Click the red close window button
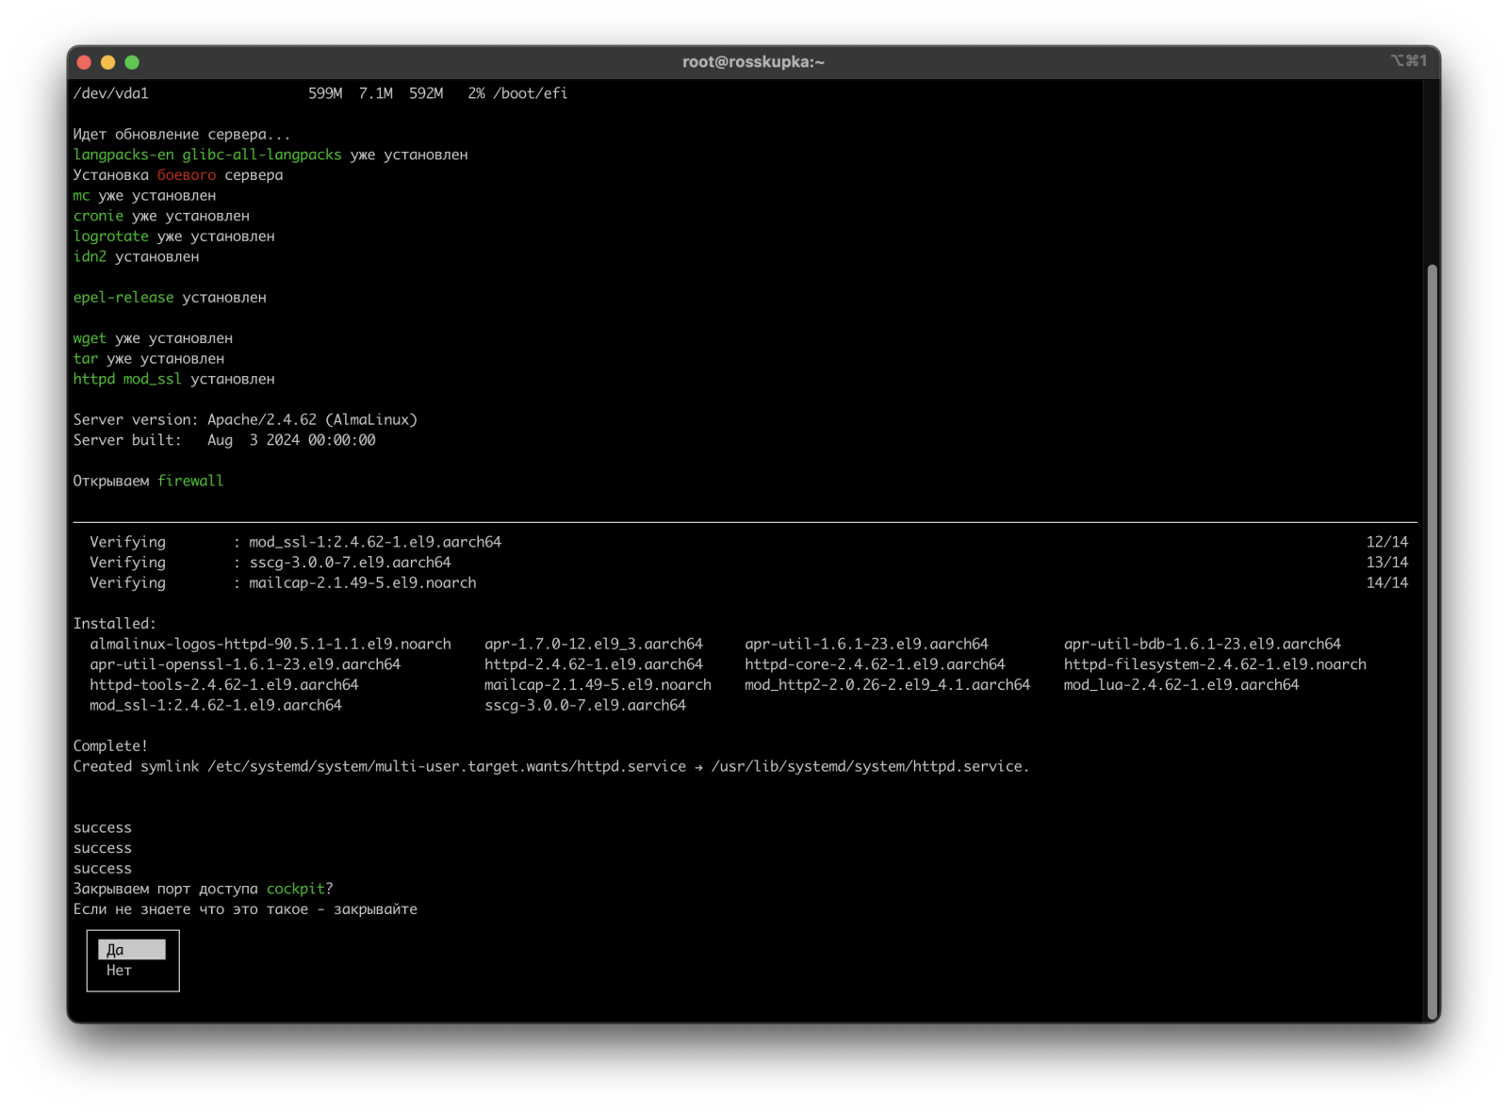Screen dimensions: 1508x1112 point(84,62)
